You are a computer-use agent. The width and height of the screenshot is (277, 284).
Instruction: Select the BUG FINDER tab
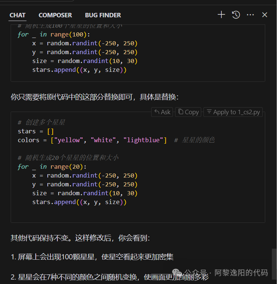(x=103, y=15)
